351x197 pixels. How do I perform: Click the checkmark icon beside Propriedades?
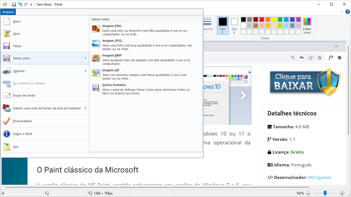7,121
